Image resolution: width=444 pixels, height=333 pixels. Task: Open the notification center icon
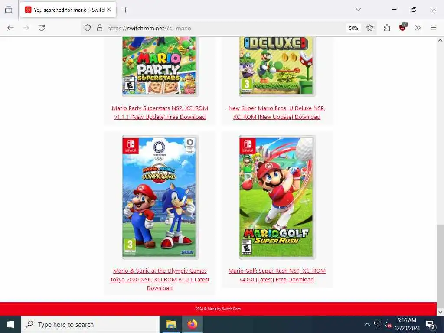[431, 324]
